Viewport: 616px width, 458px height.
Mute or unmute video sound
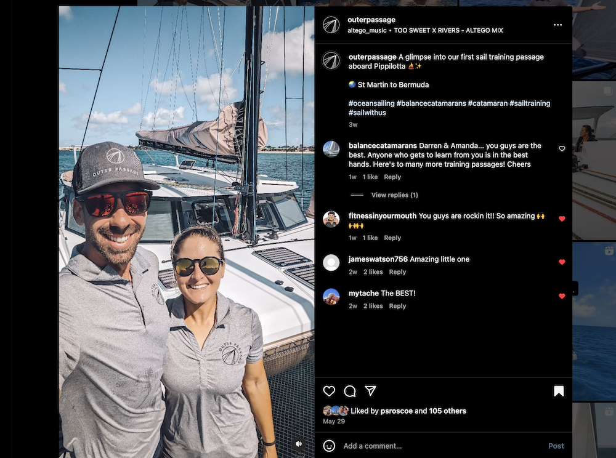click(x=299, y=443)
